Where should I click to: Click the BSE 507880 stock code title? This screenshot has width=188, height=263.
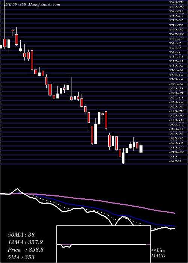coord(15,5)
